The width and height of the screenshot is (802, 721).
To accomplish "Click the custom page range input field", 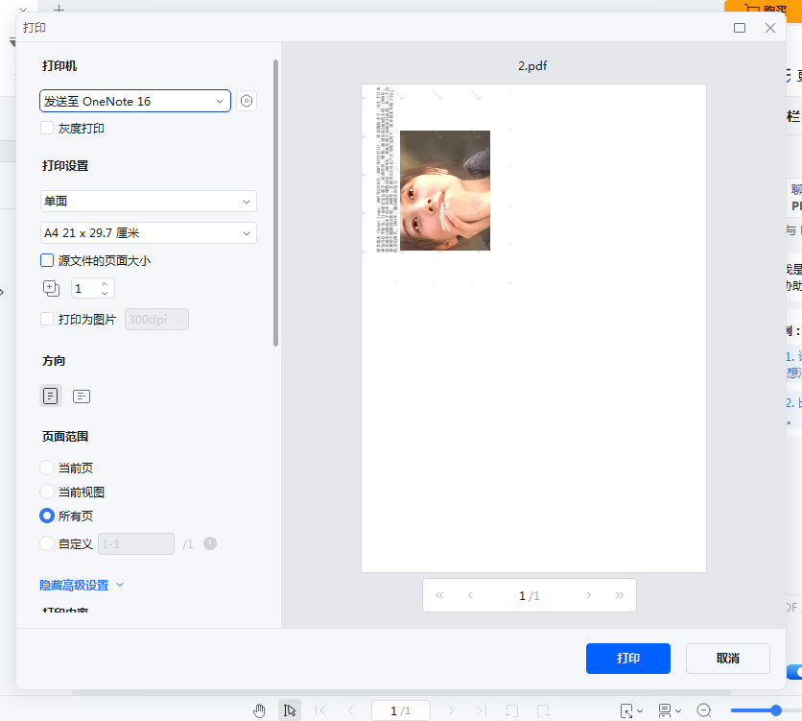I will [x=135, y=543].
